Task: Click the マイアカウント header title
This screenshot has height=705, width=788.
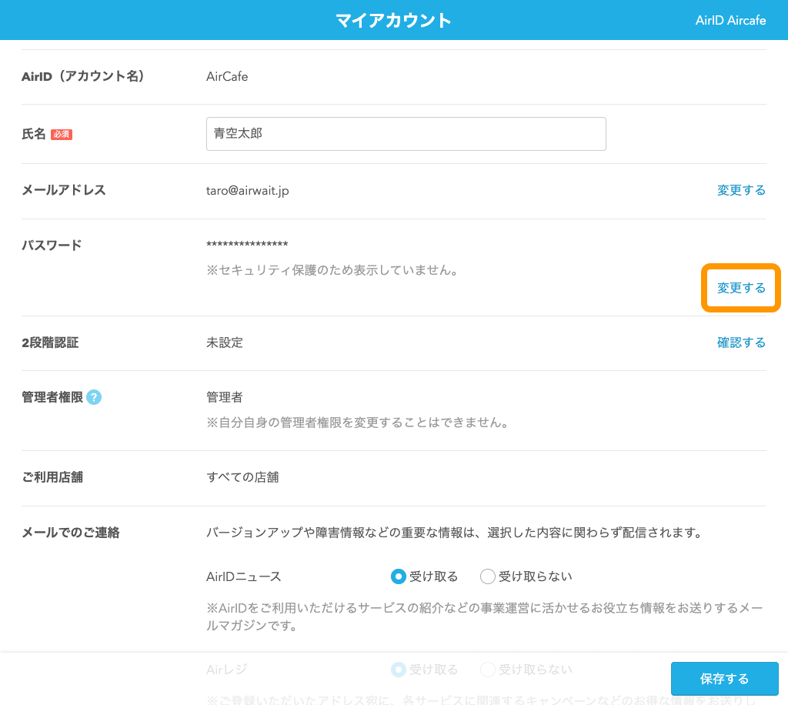Action: pos(393,20)
